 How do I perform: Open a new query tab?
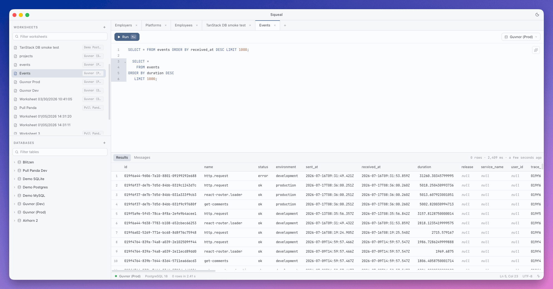pos(285,25)
